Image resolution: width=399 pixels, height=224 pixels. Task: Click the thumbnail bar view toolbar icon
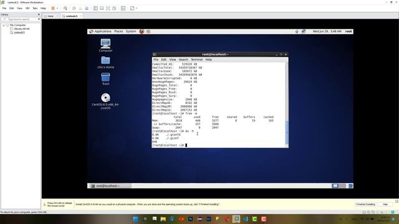click(x=102, y=8)
